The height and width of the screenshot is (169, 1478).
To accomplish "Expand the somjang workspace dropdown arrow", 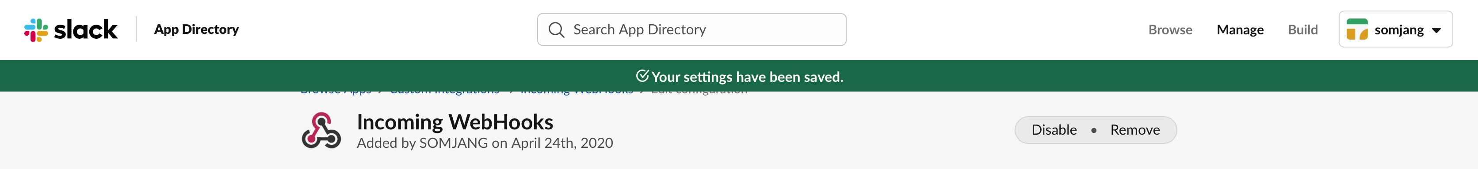I will [x=1436, y=30].
